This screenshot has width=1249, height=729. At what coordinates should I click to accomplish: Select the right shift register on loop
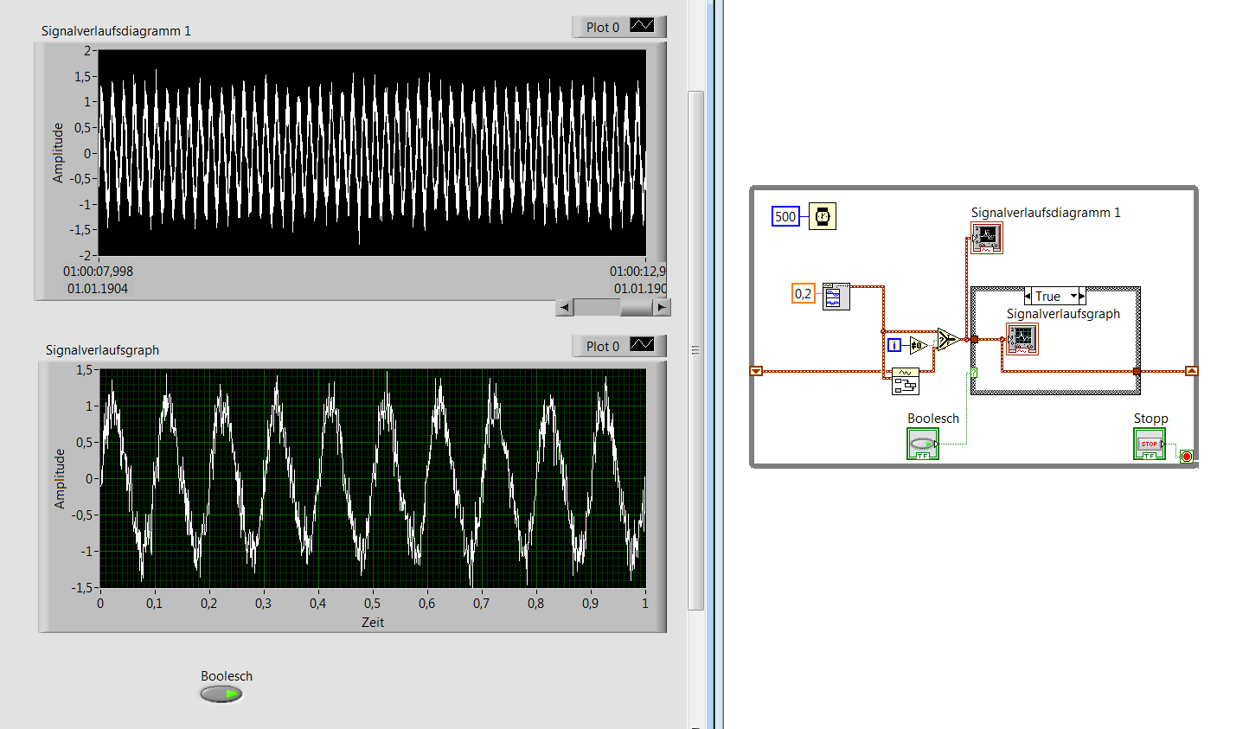point(1192,371)
